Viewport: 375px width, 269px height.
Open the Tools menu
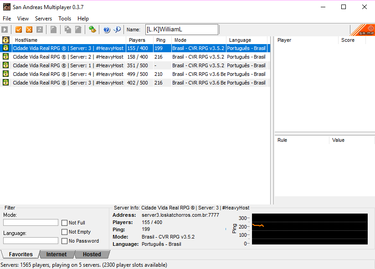(65, 19)
